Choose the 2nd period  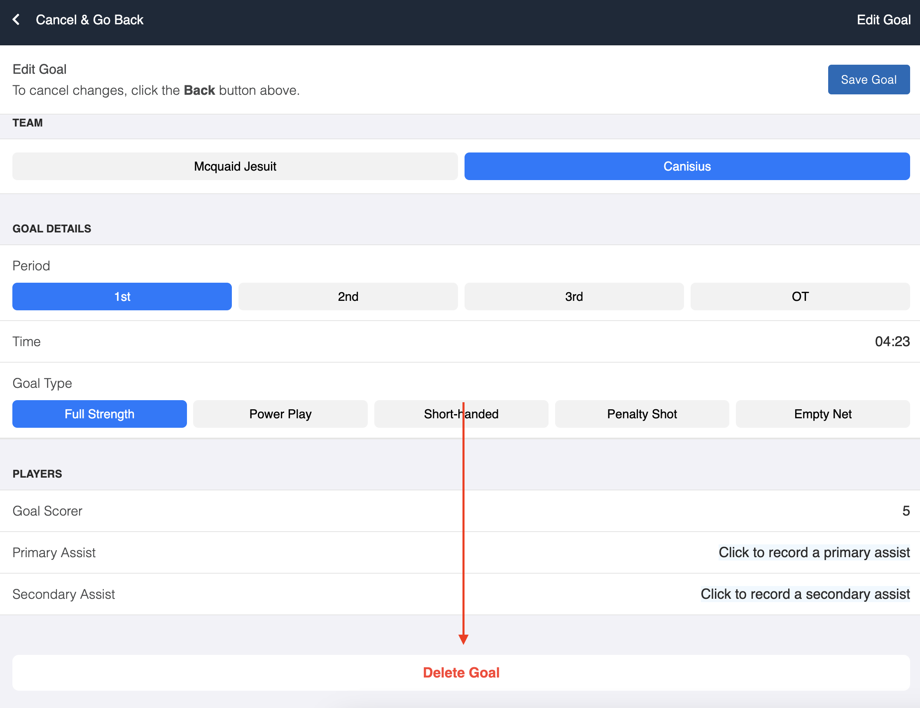coord(348,297)
